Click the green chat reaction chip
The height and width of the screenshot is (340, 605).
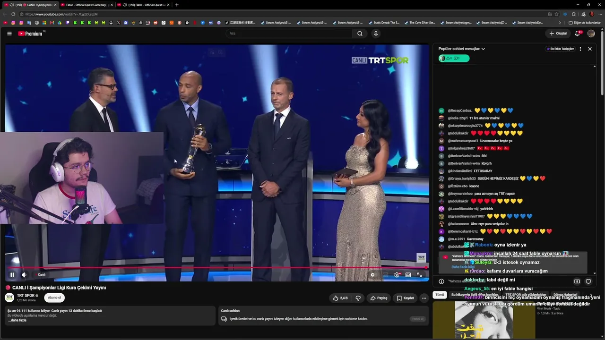[454, 58]
